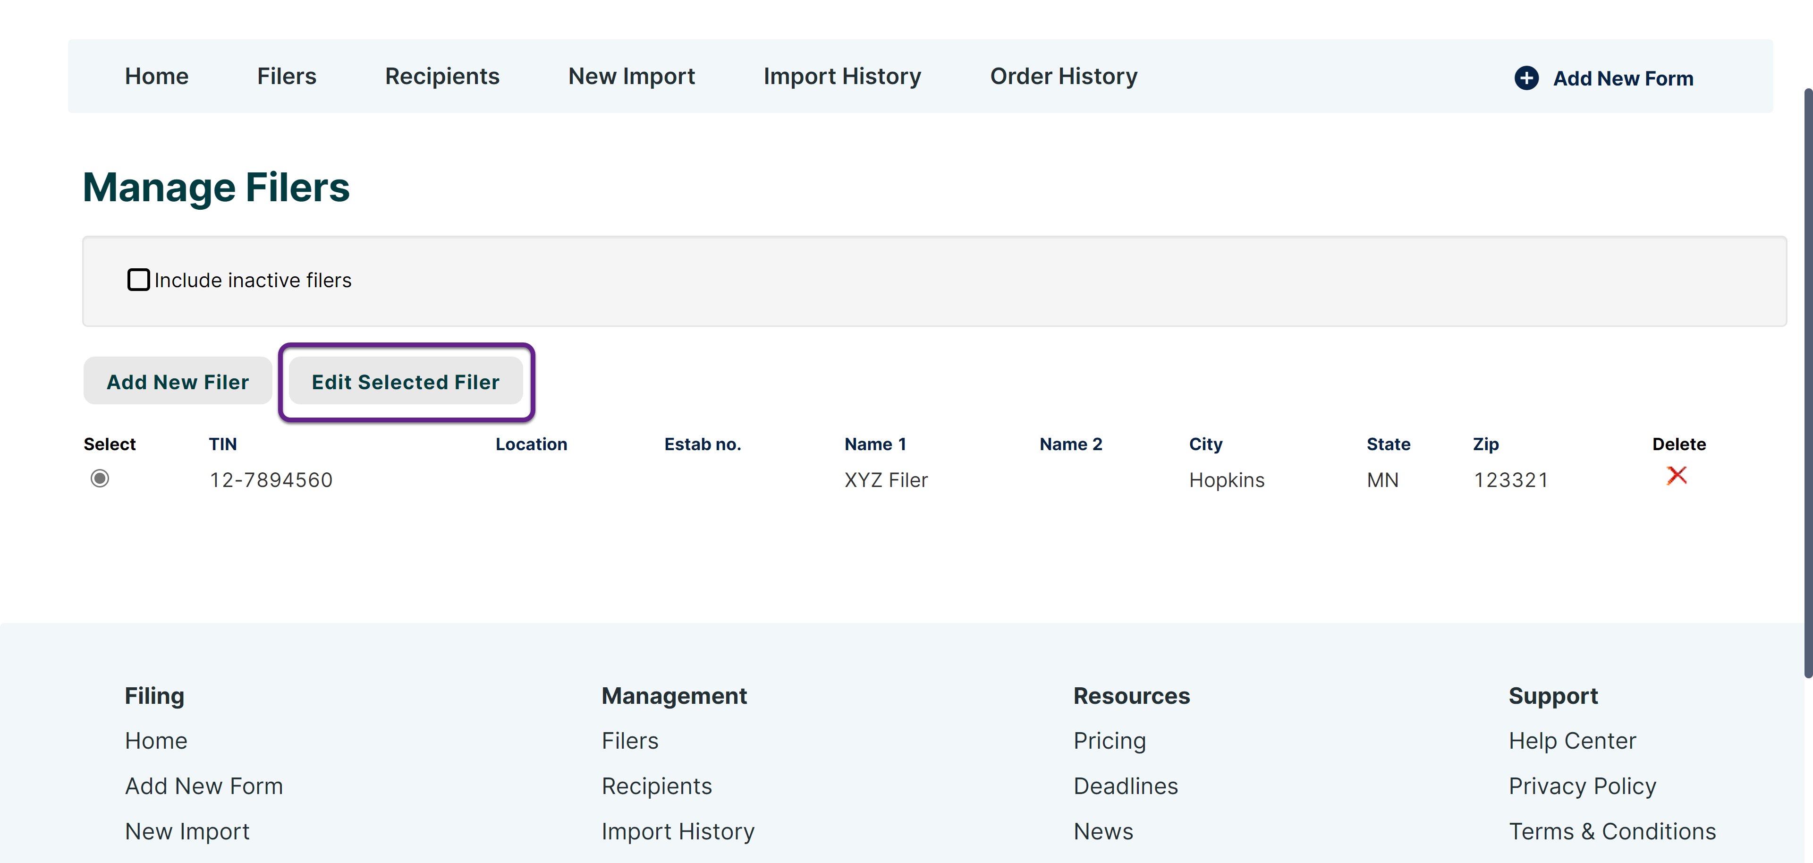Go to Recipients in the top navigation
Image resolution: width=1813 pixels, height=863 pixels.
click(442, 76)
